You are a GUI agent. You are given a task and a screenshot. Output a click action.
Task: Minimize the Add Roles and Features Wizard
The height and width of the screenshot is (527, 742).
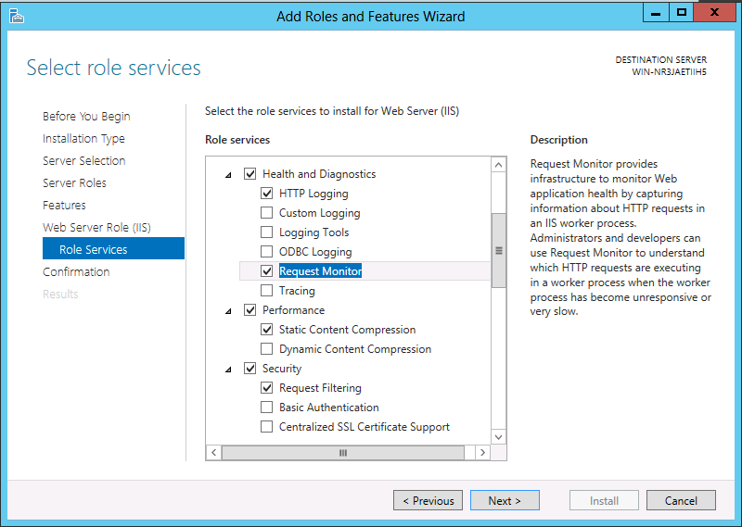[x=656, y=13]
